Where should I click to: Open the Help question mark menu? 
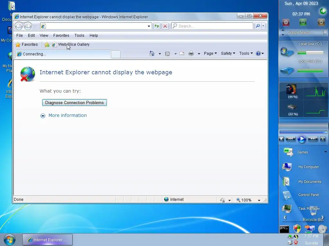260,53
